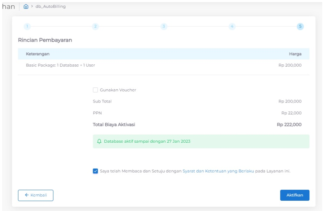Click the home icon in breadcrumb
Screen dimensions: 324x211
point(26,6)
